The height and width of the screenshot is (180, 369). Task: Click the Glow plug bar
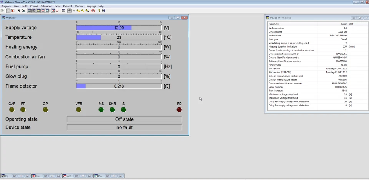coord(119,76)
